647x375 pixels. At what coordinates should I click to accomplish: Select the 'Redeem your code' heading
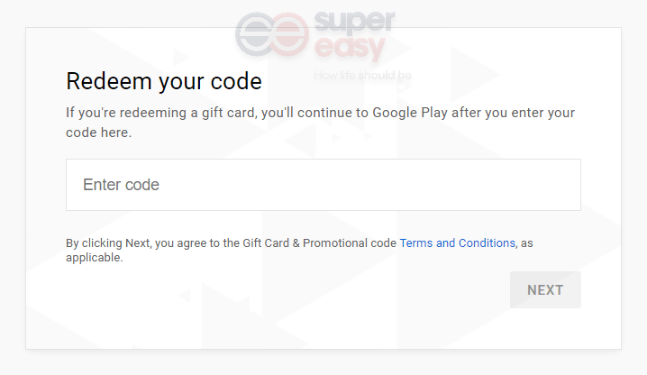tap(164, 81)
